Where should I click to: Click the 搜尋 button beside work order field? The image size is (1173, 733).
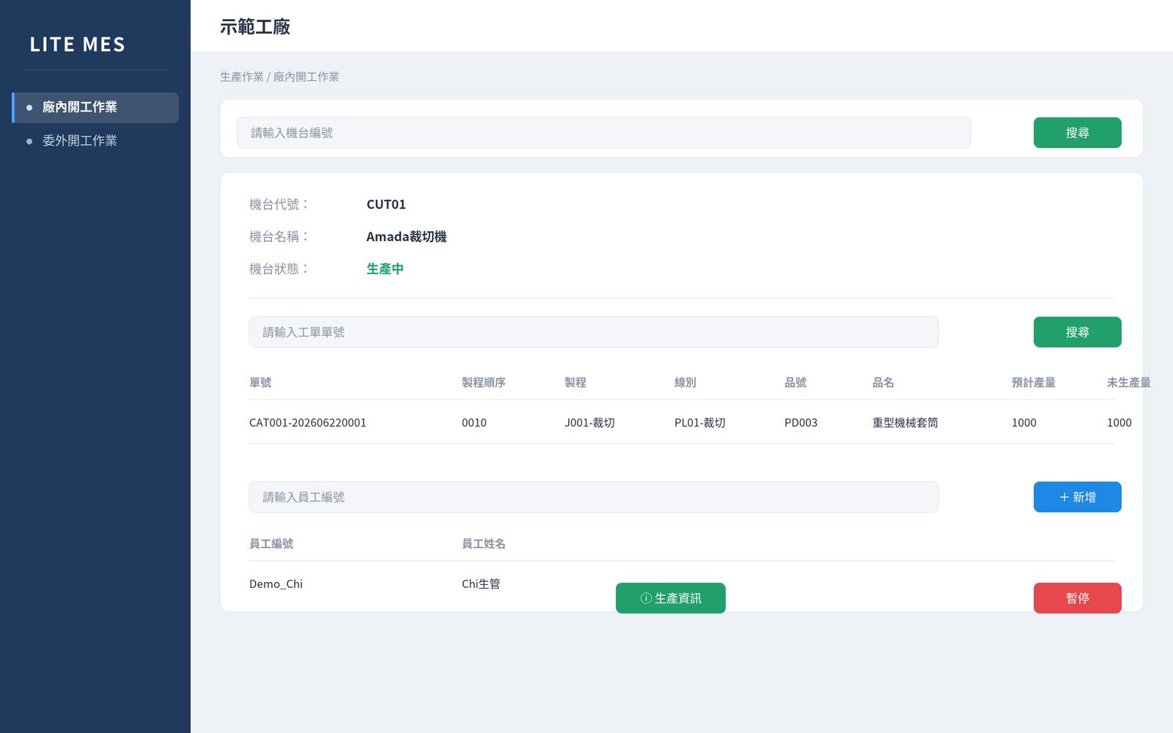pyautogui.click(x=1077, y=332)
